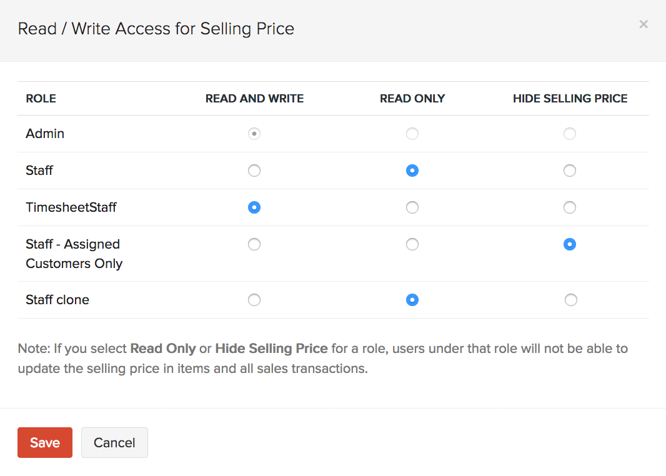Grant Read and Write to Assigned Customers staff
666x476 pixels.
click(x=254, y=244)
